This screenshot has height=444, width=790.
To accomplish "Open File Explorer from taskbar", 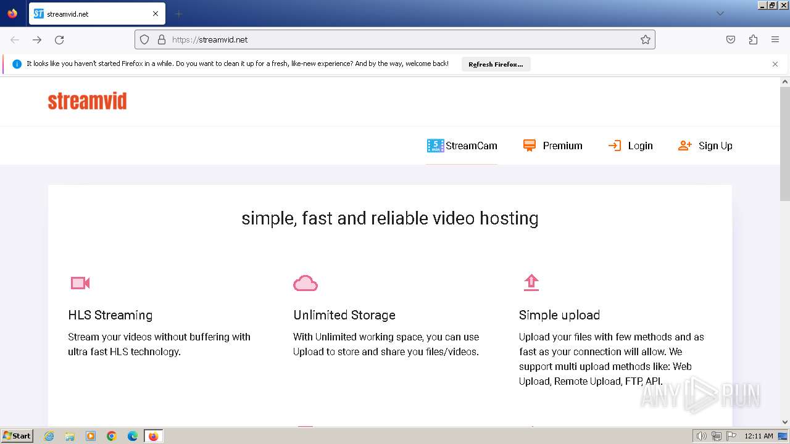I will [x=70, y=436].
